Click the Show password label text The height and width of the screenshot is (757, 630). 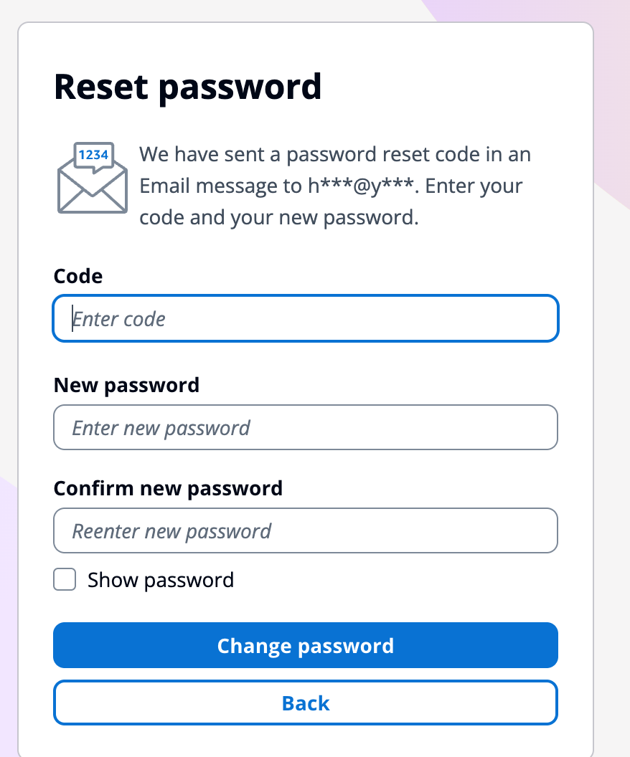click(161, 580)
